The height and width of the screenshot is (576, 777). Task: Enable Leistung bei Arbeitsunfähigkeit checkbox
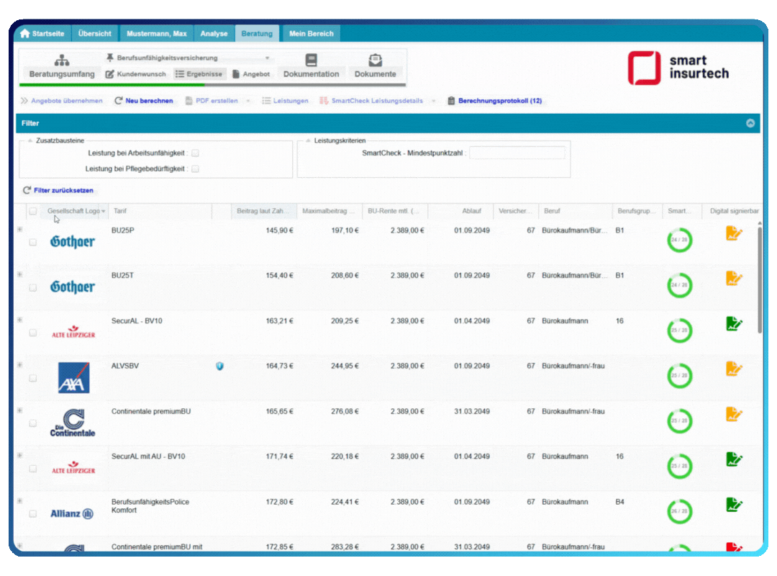(196, 153)
